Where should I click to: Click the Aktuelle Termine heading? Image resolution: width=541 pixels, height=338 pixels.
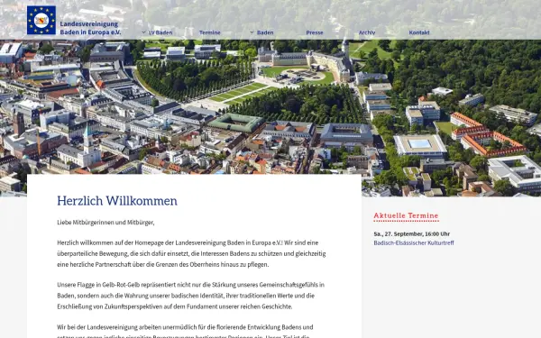click(406, 216)
